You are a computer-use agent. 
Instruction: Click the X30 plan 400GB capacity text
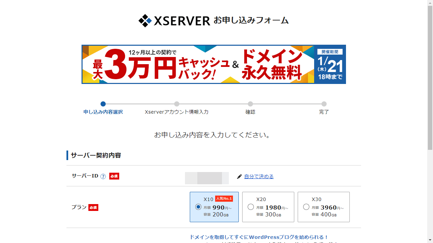329,215
